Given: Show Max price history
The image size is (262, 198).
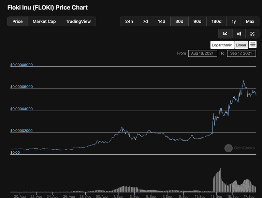Looking at the screenshot, I should pyautogui.click(x=250, y=21).
